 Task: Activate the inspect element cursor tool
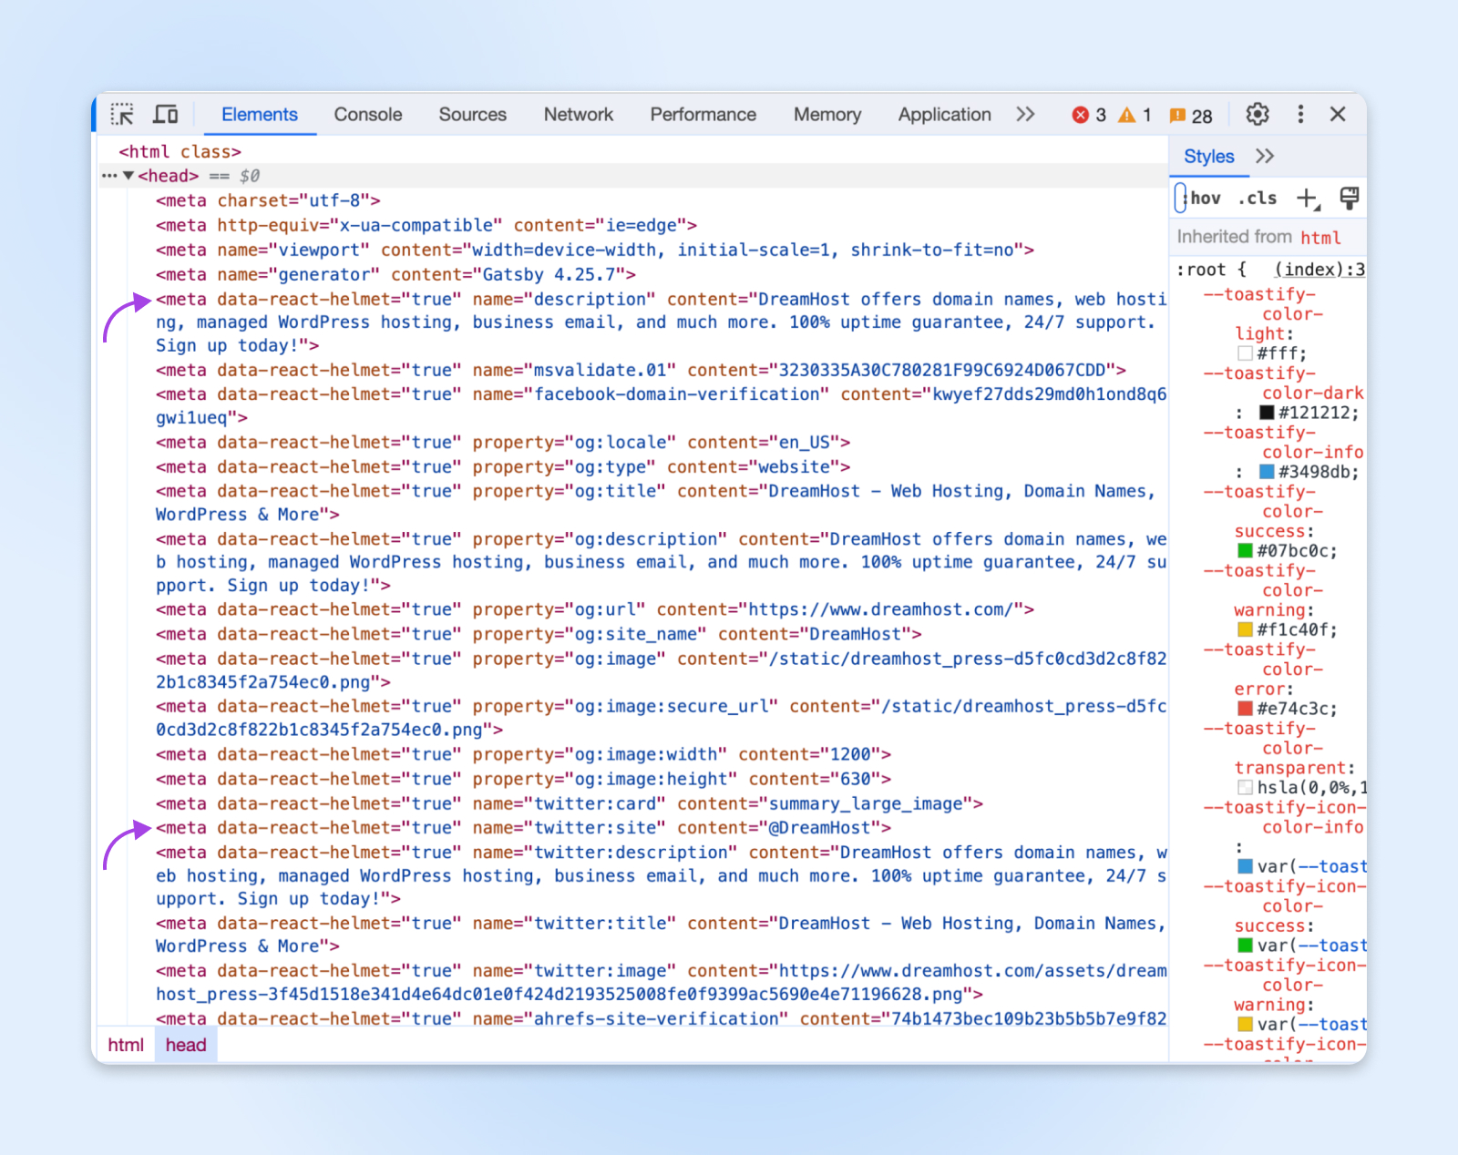tap(123, 114)
